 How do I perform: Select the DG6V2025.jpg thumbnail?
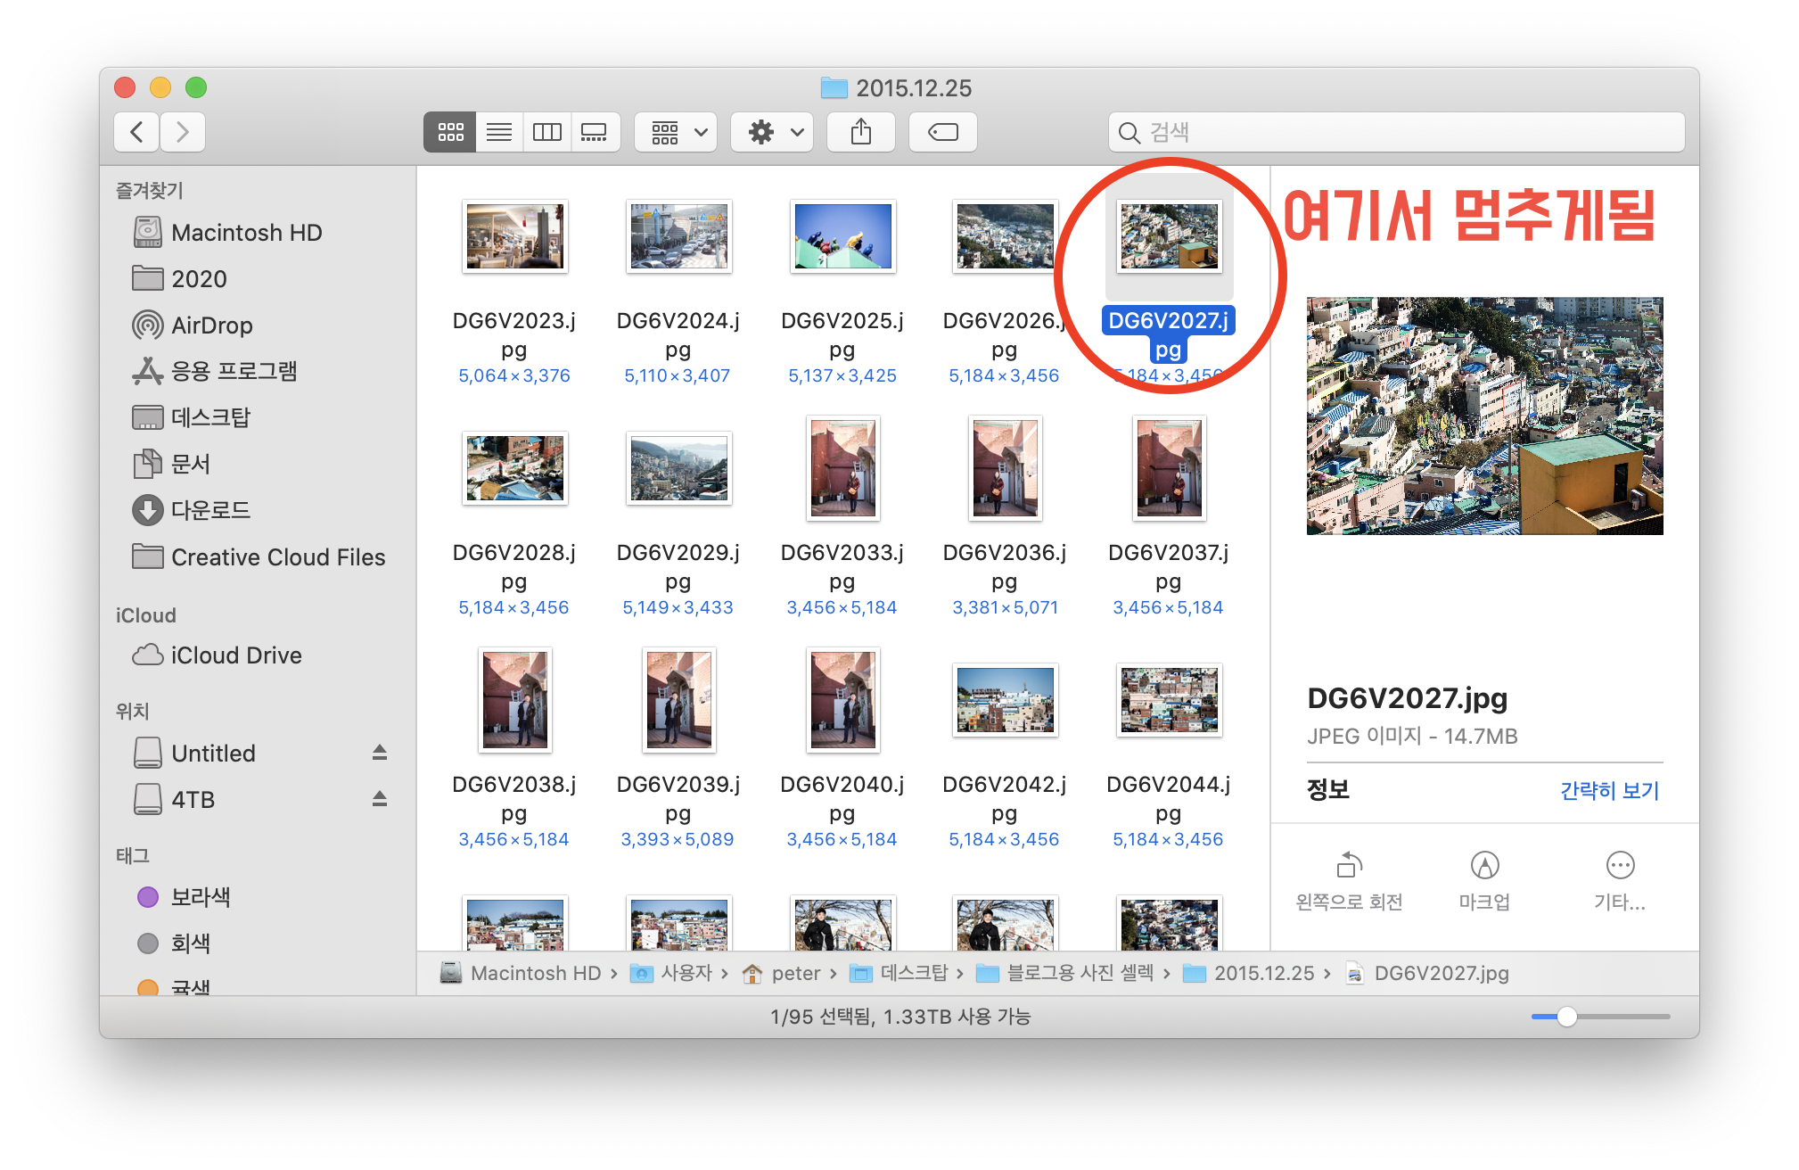(842, 236)
